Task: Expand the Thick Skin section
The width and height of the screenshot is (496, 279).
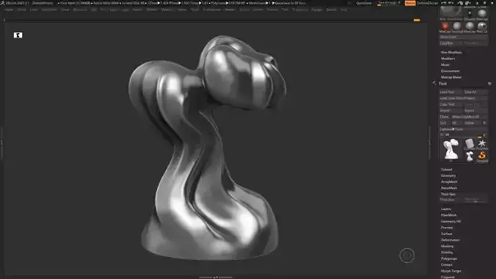Action: coord(448,194)
